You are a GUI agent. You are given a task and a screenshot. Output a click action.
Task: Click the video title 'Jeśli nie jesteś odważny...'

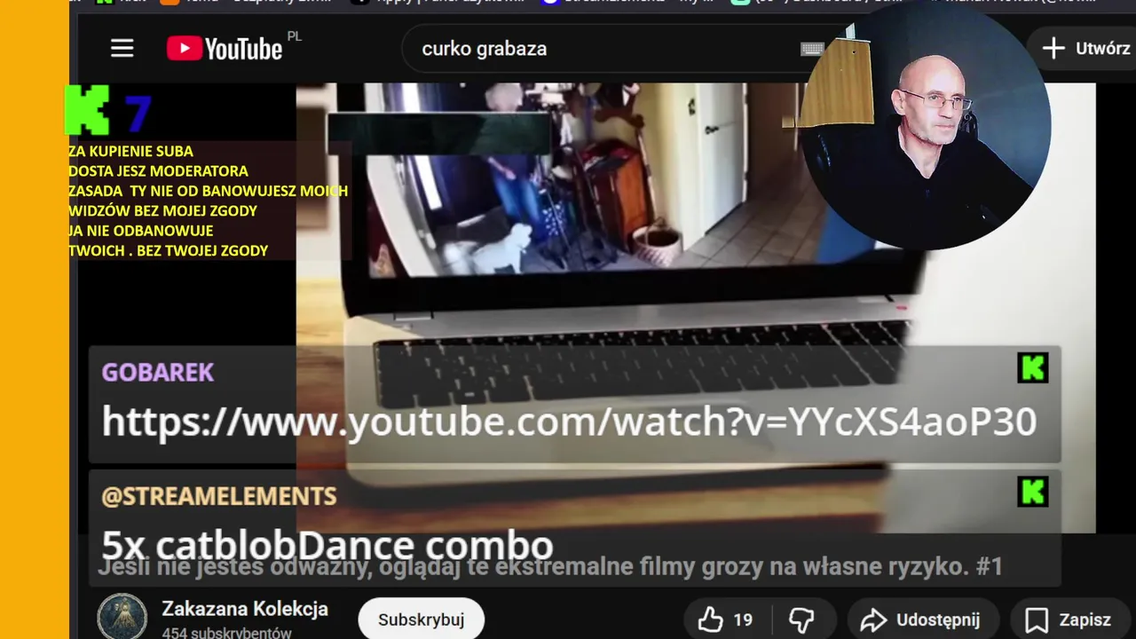(550, 566)
